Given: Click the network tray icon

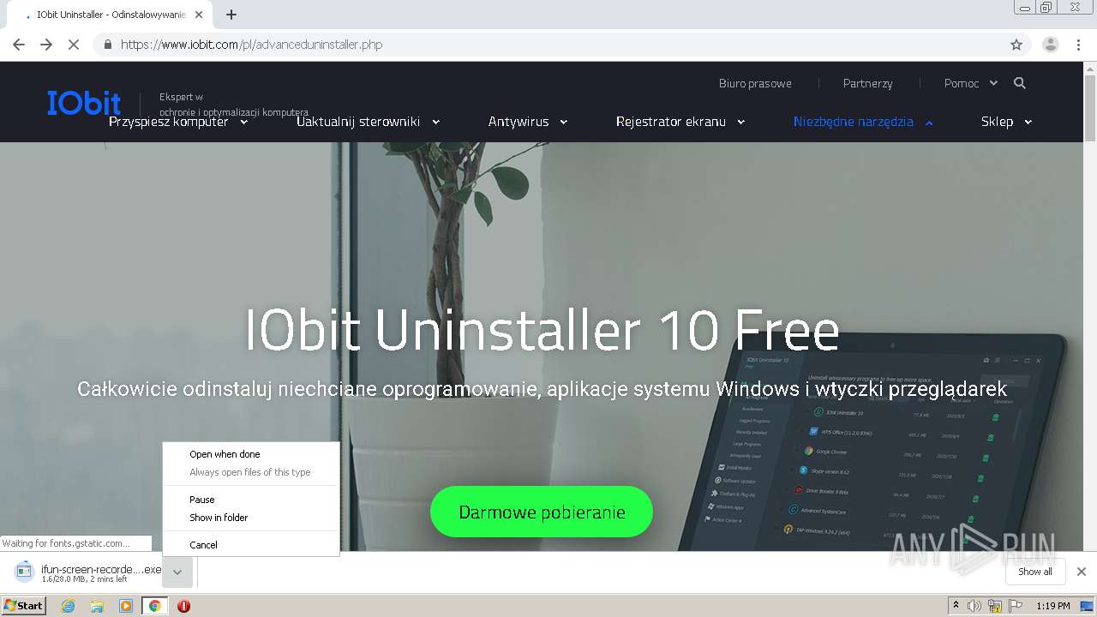Looking at the screenshot, I should pos(995,606).
